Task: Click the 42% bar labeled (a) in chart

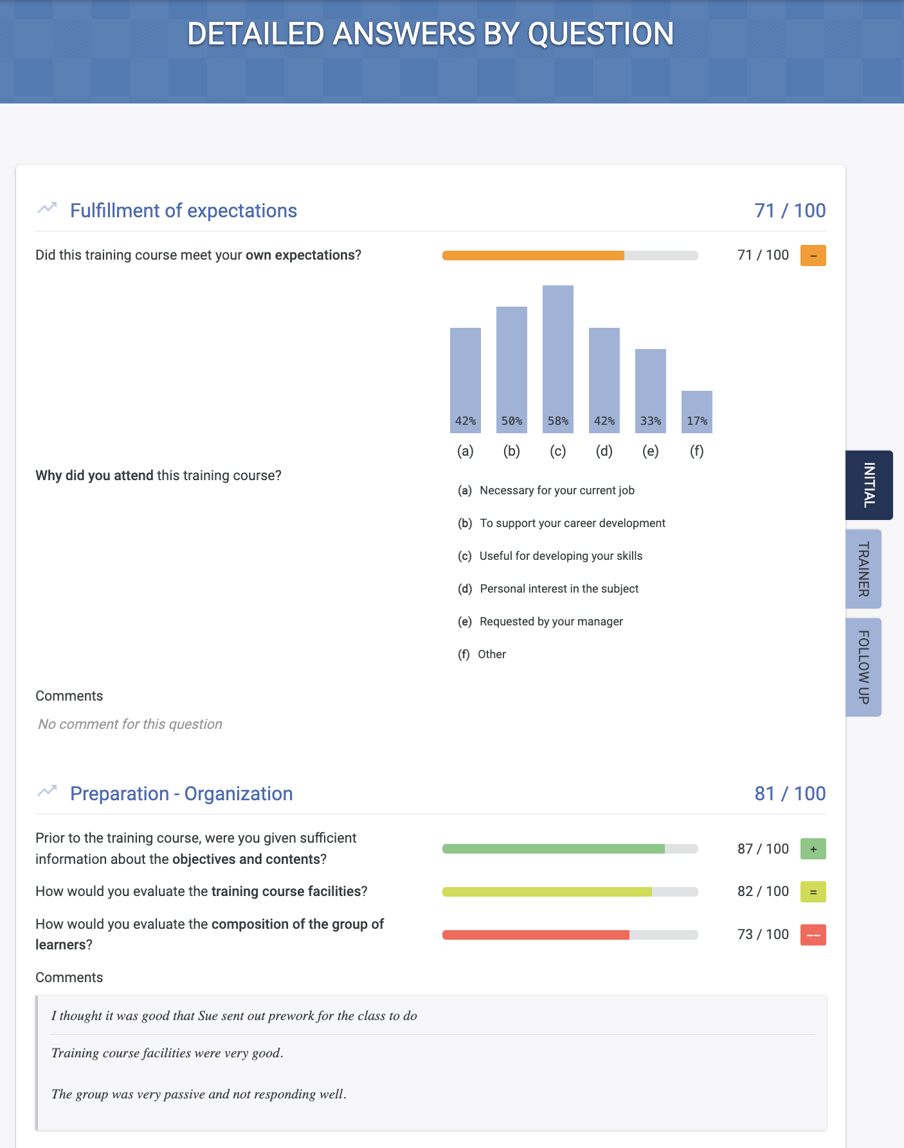Action: [x=466, y=380]
